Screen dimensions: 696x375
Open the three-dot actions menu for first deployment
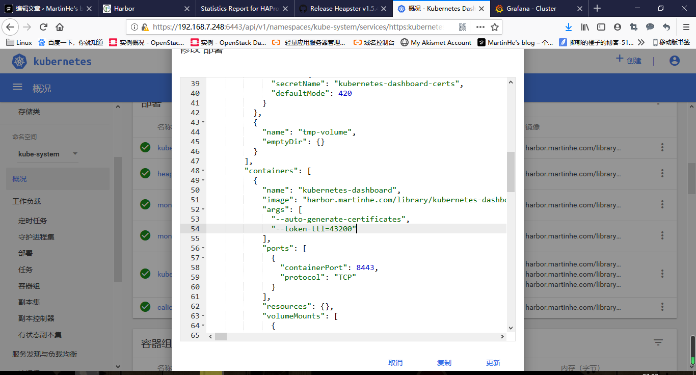(662, 147)
